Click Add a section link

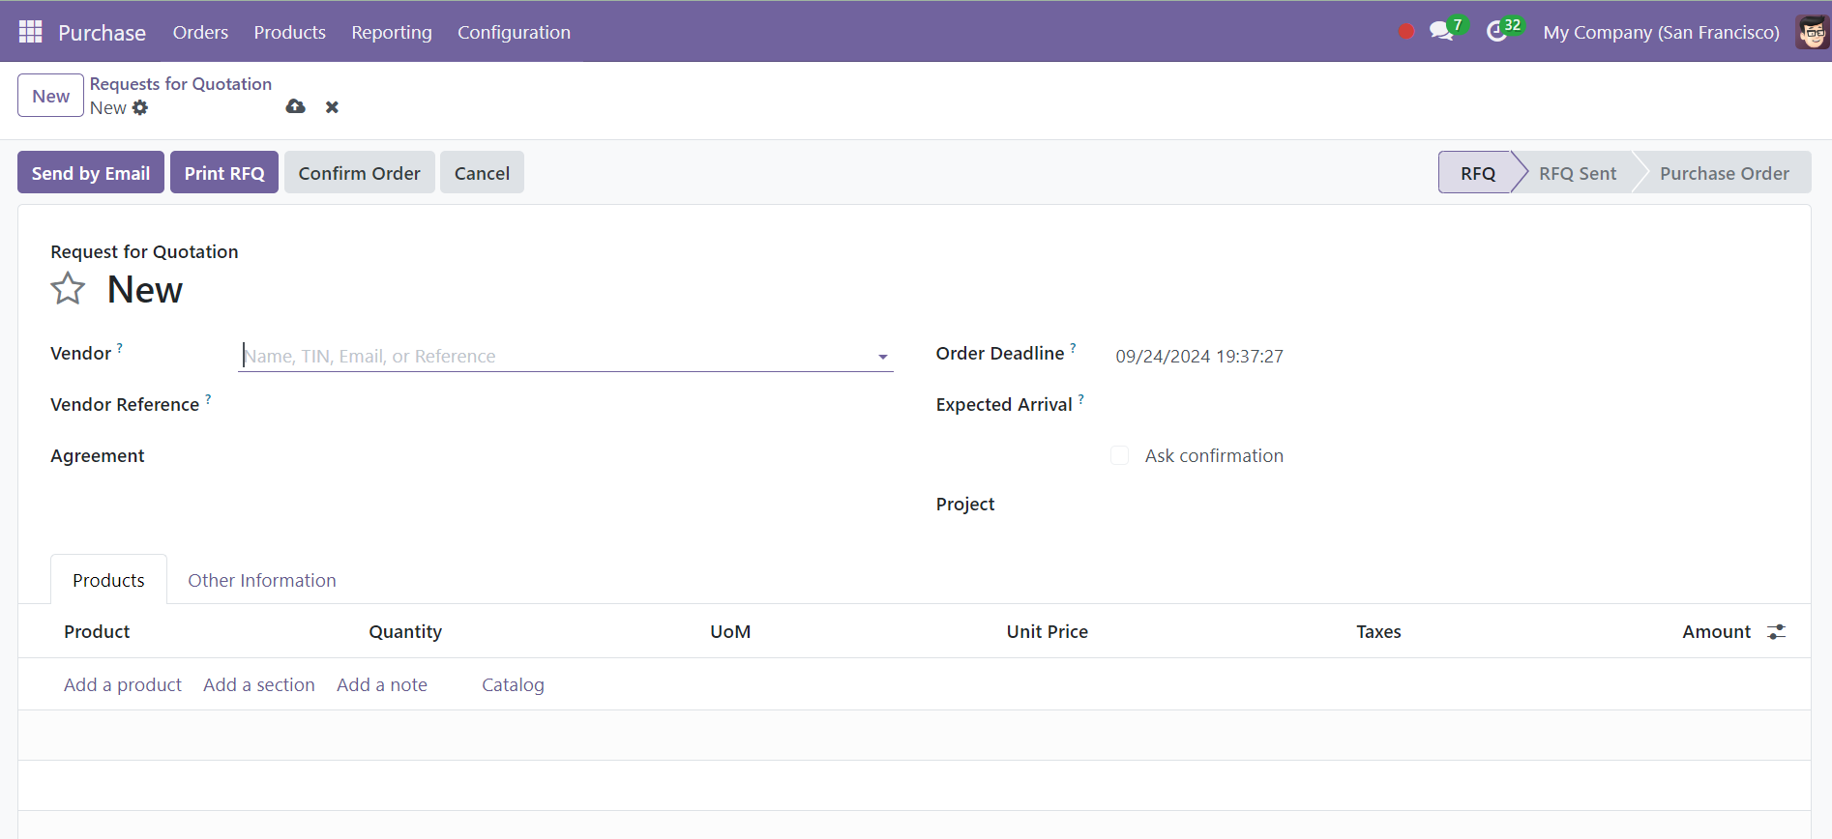(259, 684)
